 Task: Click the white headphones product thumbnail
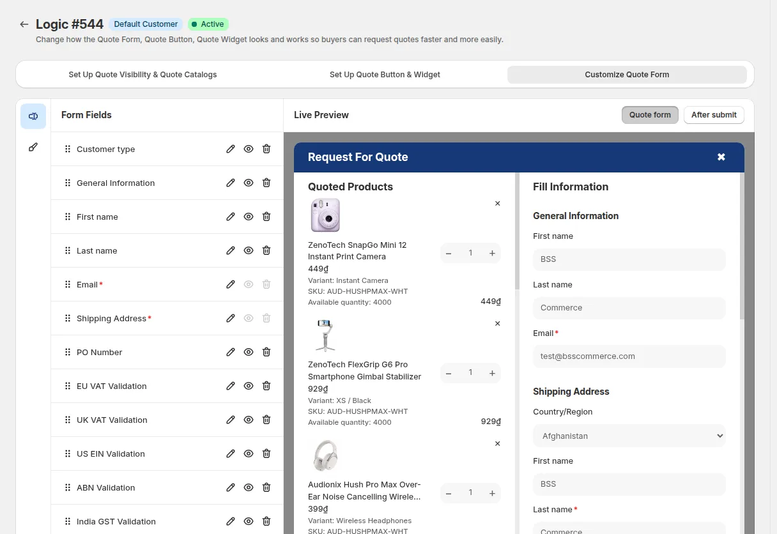coord(325,455)
